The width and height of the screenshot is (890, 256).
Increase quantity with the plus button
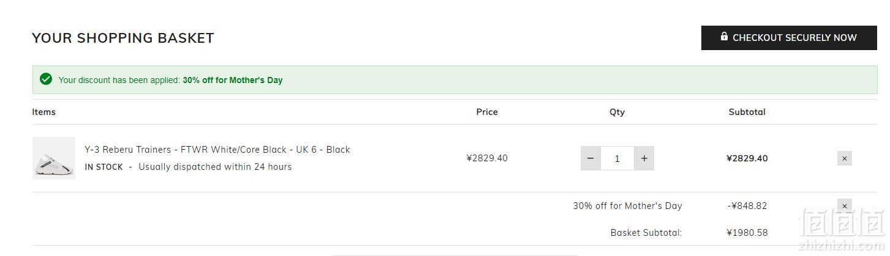click(x=644, y=158)
